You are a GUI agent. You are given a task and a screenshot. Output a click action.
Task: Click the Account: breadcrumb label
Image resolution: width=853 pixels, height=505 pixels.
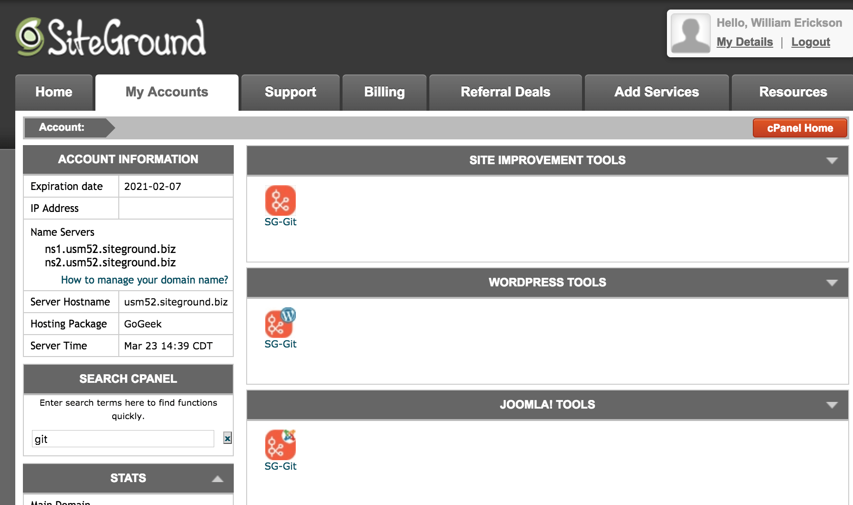[x=62, y=127]
